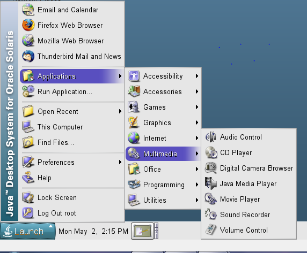Click the Accessibility figure icon

[134, 76]
